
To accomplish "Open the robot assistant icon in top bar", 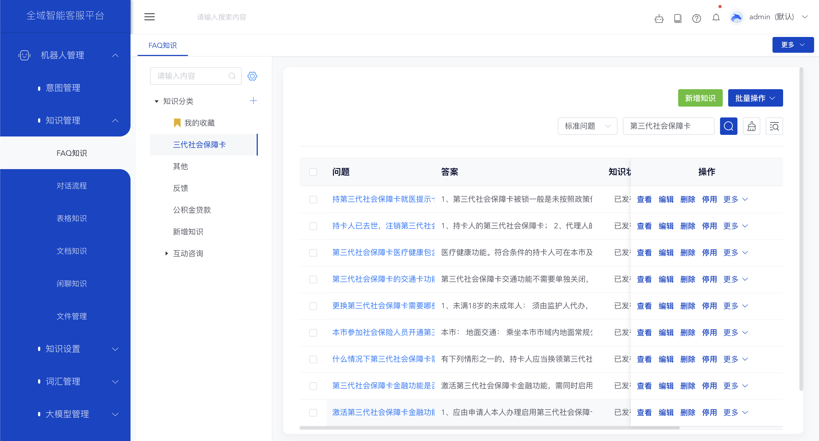I will [659, 18].
